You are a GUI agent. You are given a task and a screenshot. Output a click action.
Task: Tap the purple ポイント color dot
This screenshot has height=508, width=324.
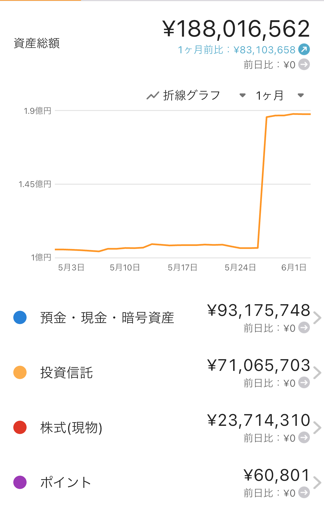[x=20, y=482]
